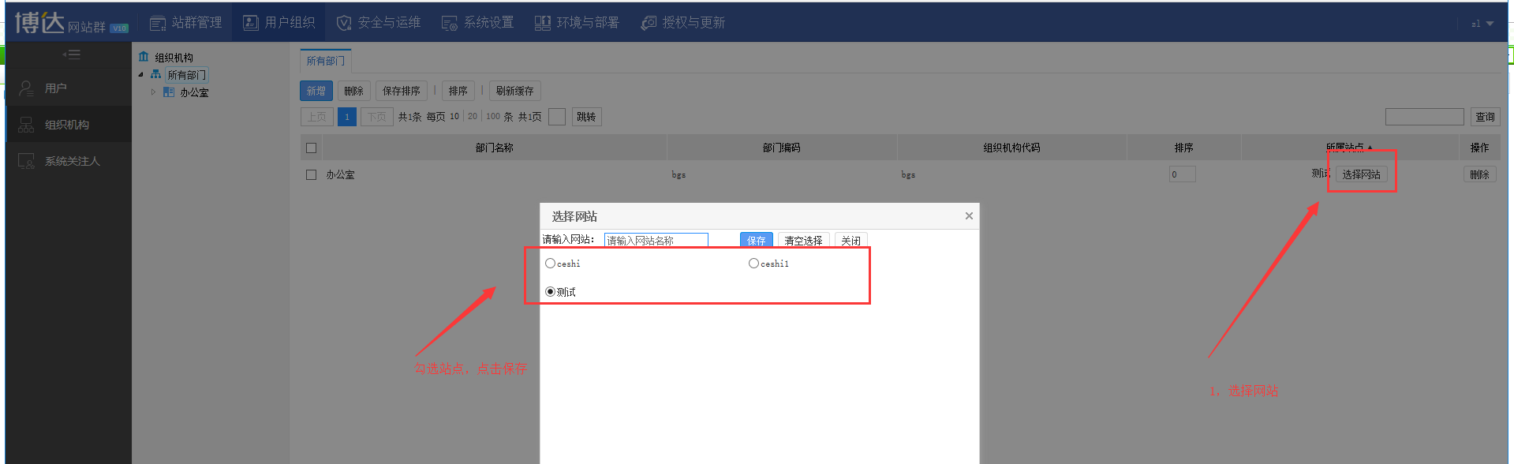Open 环境与部署 from the top bar
1514x464 pixels.
(x=543, y=23)
